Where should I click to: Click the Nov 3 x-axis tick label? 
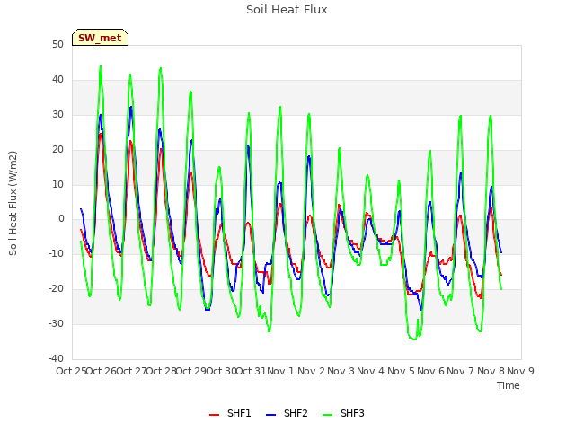pyautogui.click(x=341, y=371)
